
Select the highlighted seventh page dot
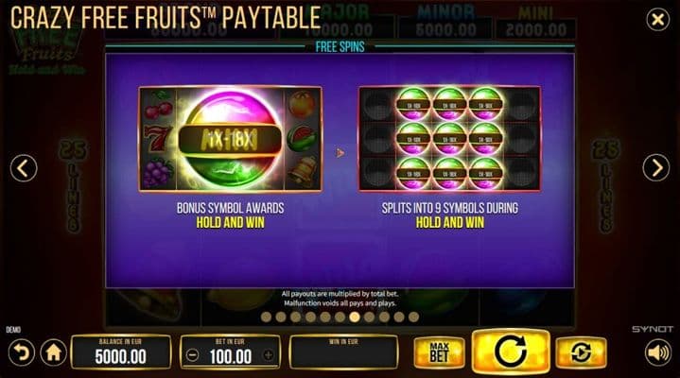pyautogui.click(x=355, y=318)
